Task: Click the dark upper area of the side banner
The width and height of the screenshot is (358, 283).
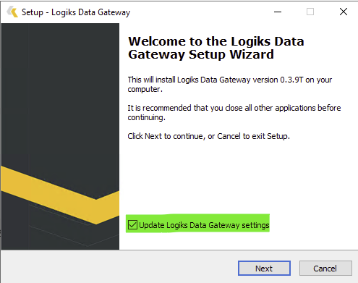Action: pyautogui.click(x=60, y=92)
